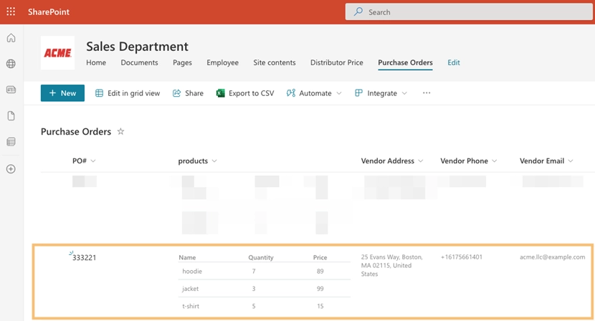Open My sites globe icon
This screenshot has width=595, height=321.
pos(11,64)
